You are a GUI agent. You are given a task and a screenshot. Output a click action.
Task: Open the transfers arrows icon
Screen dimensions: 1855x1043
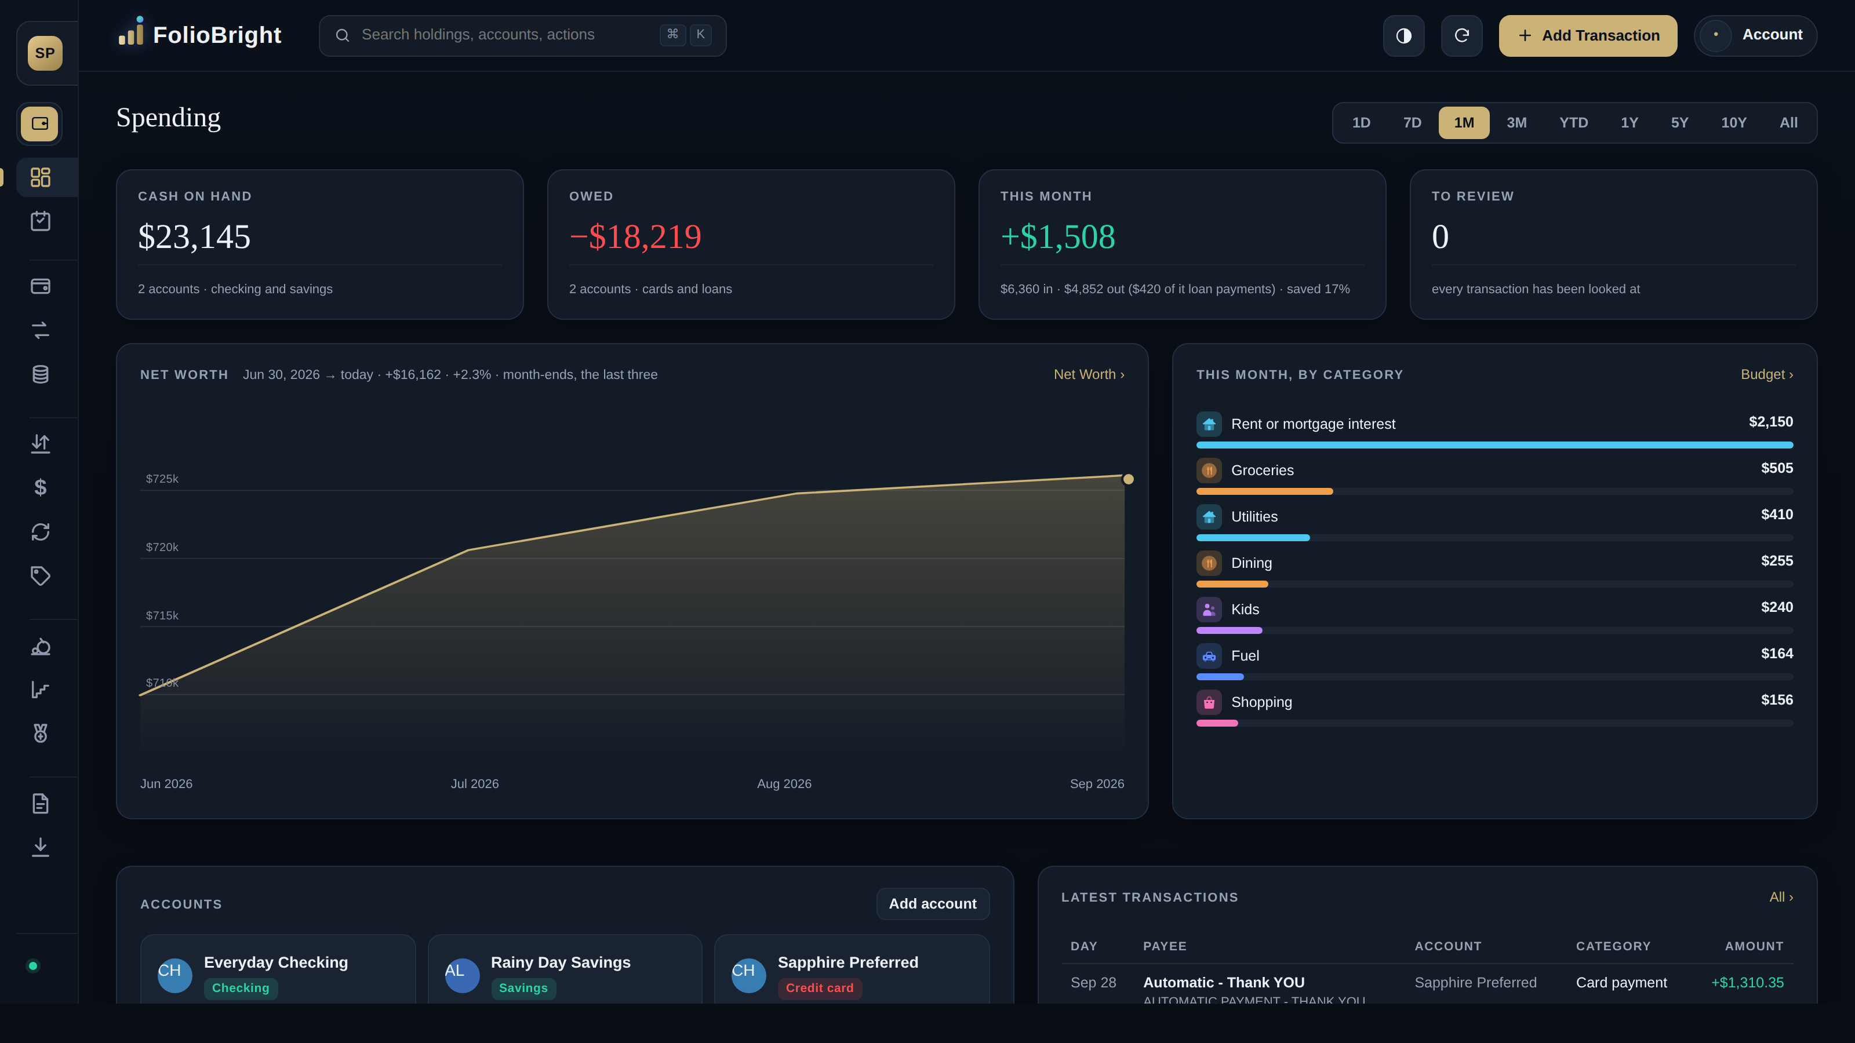(x=41, y=330)
